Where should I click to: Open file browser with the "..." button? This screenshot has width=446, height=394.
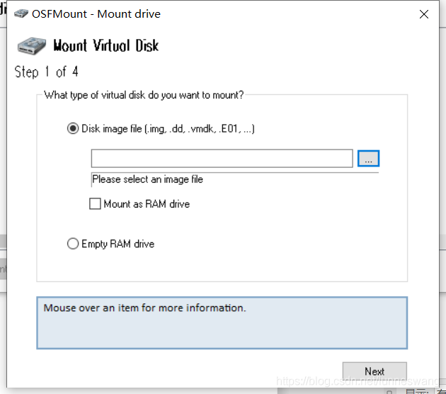click(368, 159)
